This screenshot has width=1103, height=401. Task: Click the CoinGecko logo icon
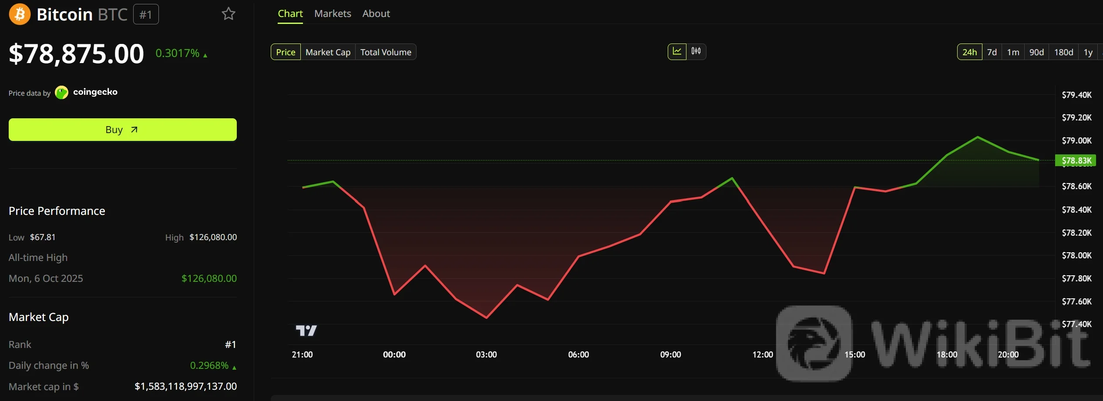click(x=62, y=92)
